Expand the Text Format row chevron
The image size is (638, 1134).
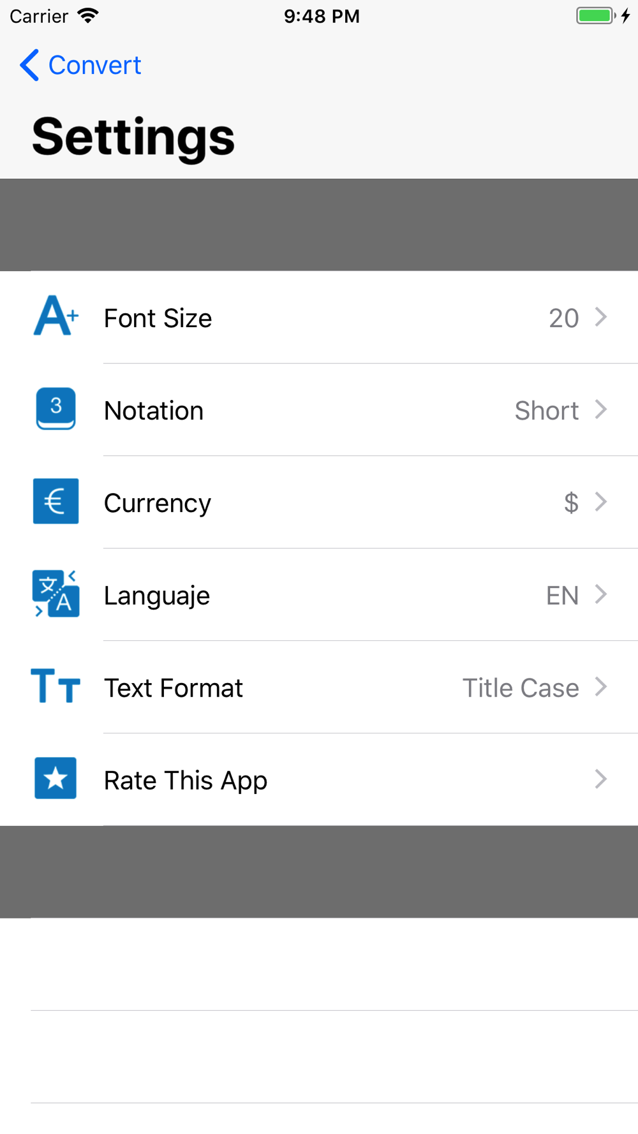tap(600, 687)
